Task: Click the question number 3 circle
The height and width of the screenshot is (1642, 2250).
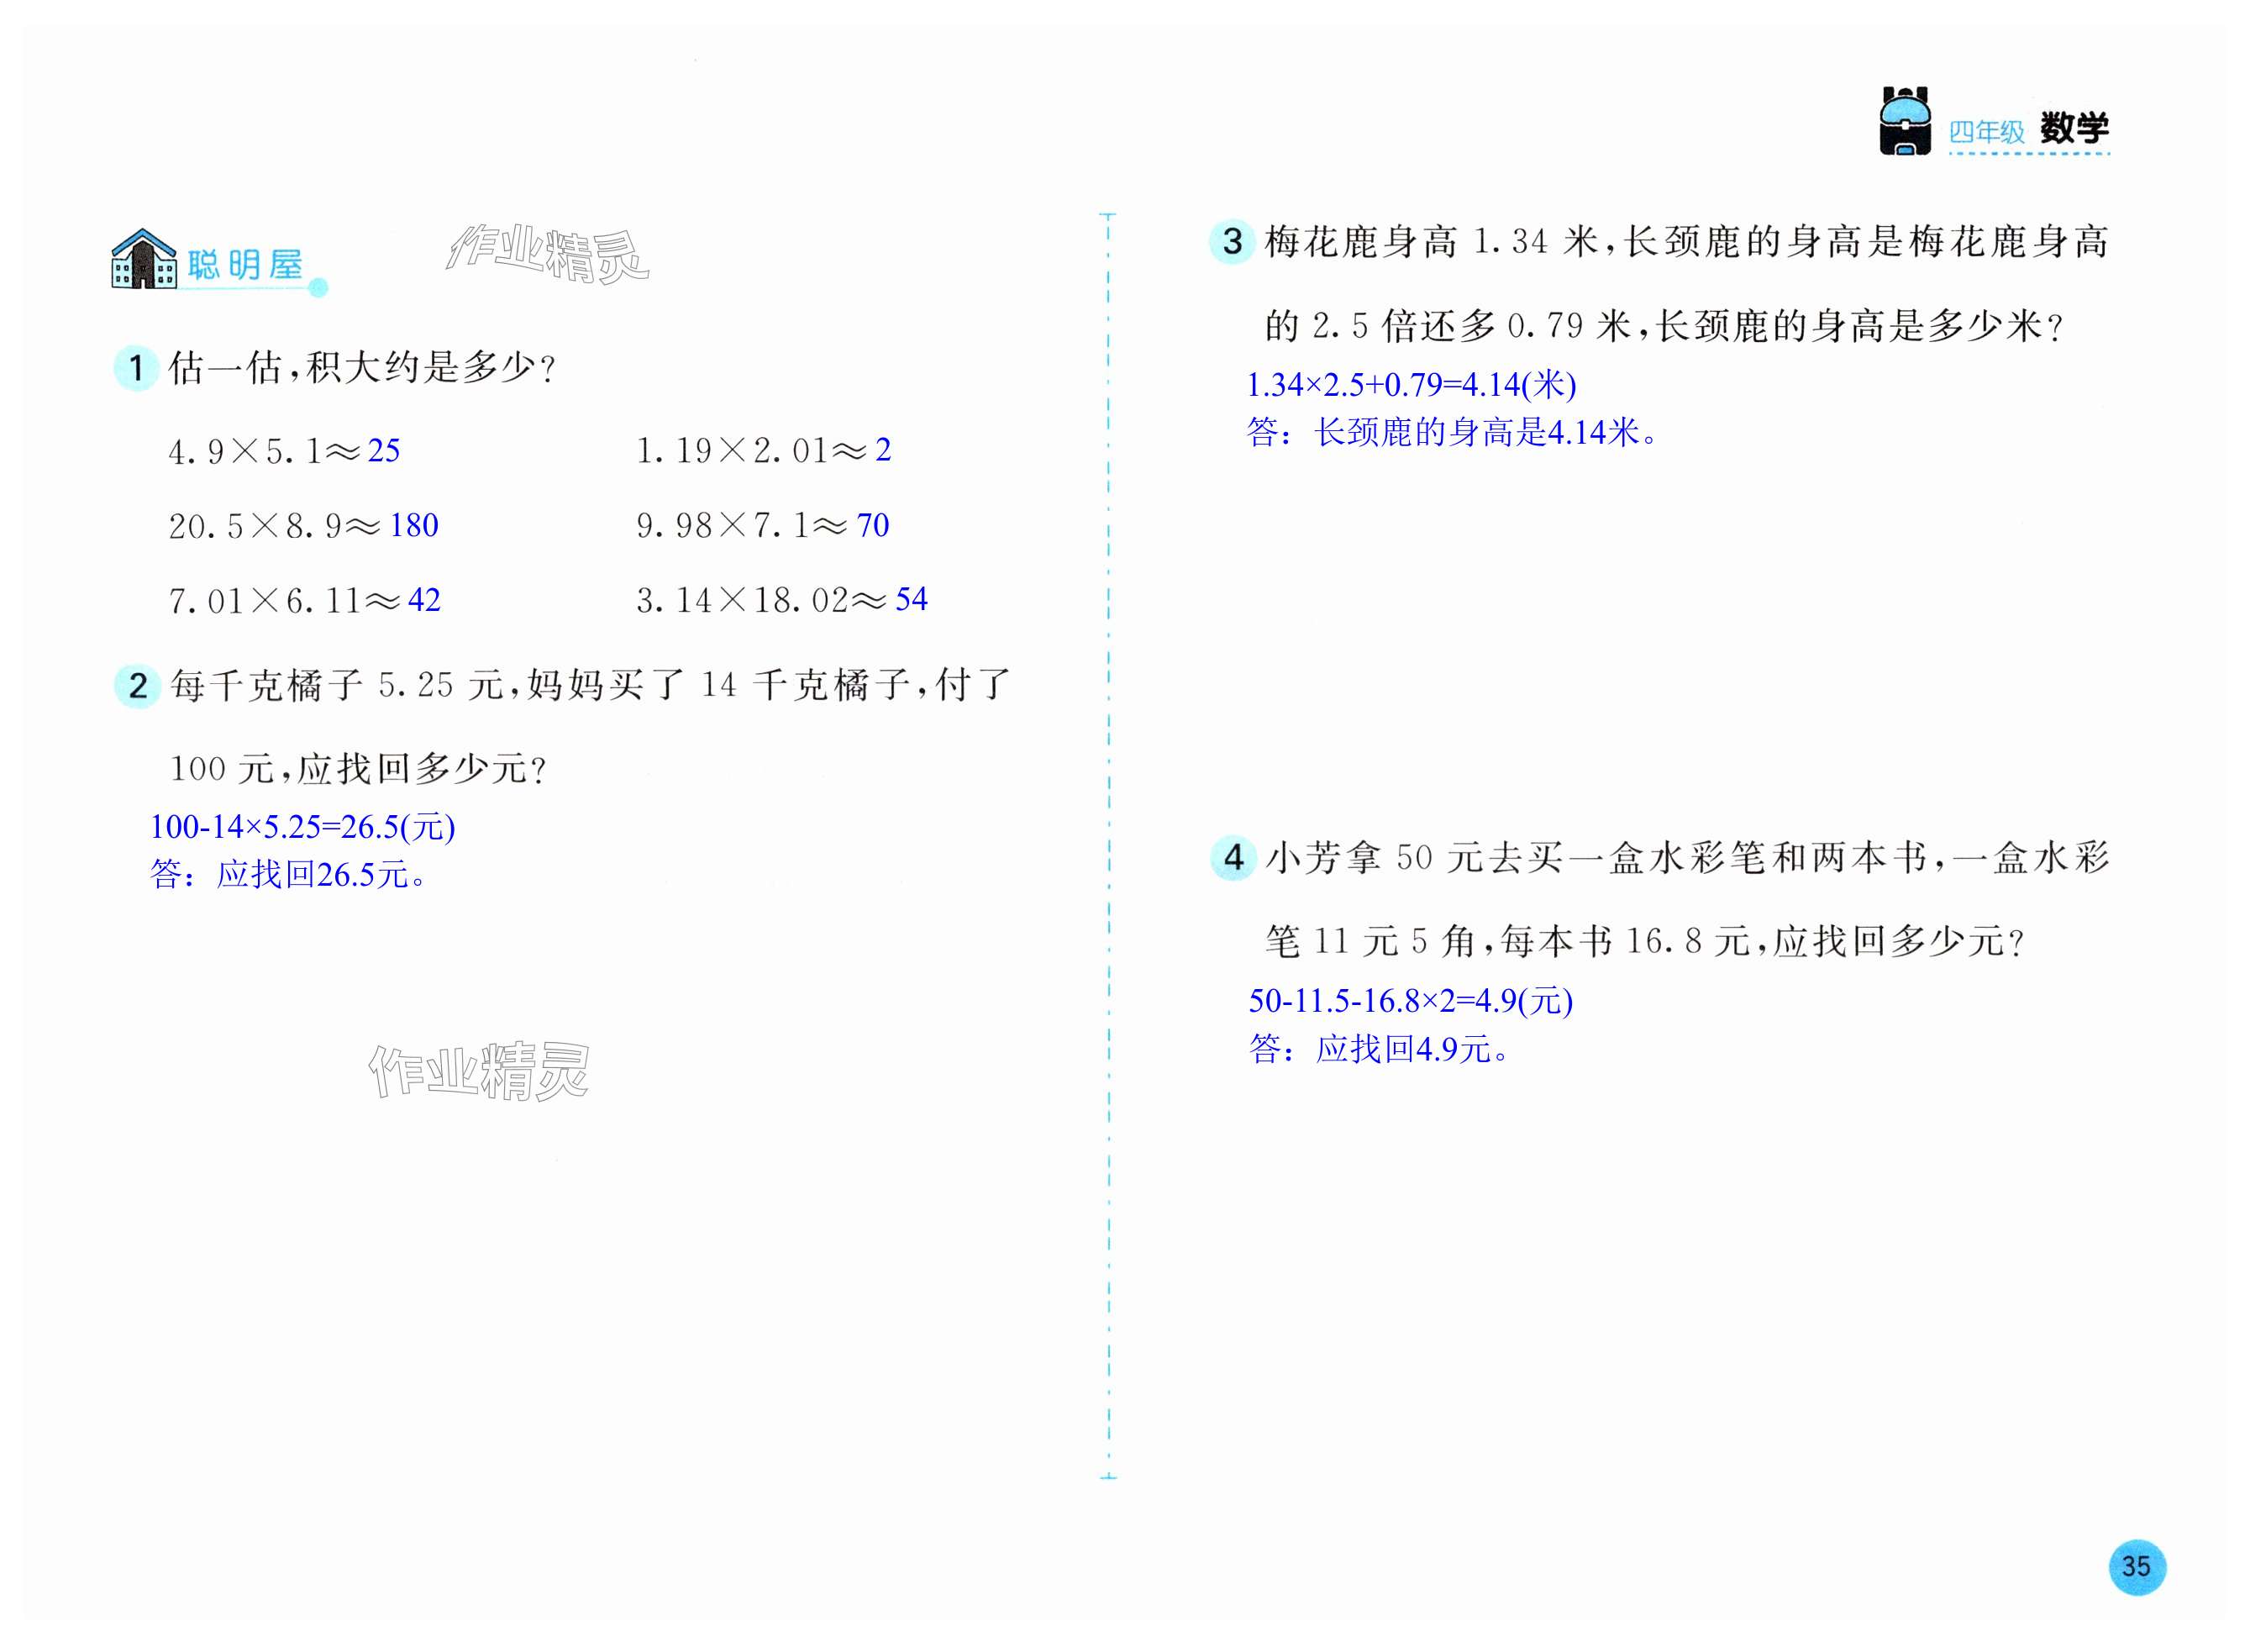Action: pyautogui.click(x=1233, y=241)
